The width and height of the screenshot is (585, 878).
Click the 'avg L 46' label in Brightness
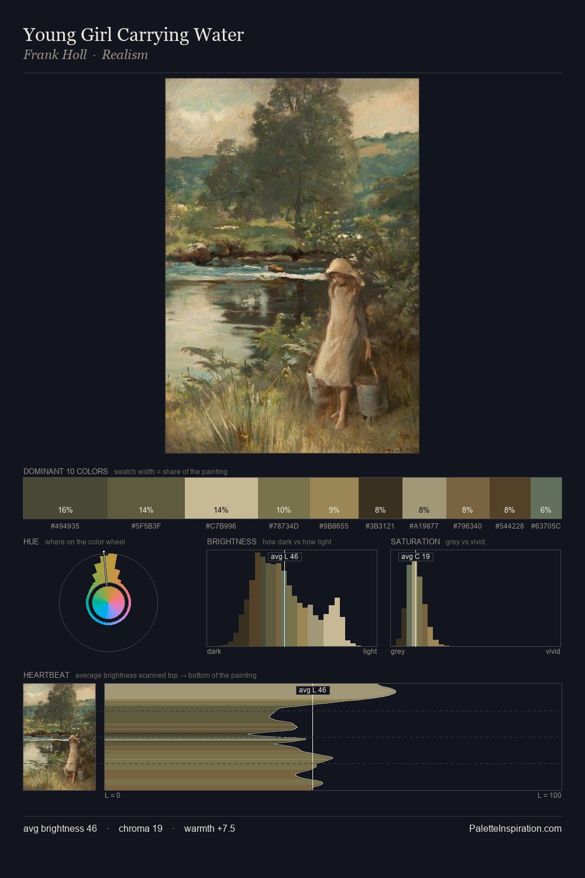point(284,557)
